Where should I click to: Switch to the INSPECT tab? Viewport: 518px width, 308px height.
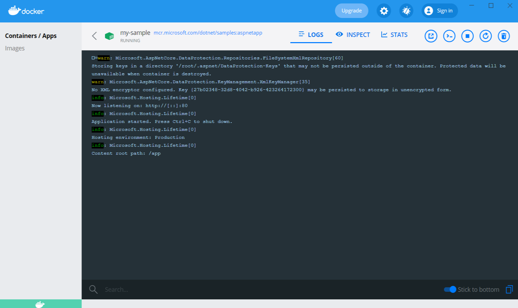coord(353,35)
